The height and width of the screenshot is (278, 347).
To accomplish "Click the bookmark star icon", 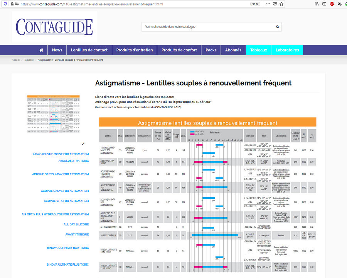I will 282,4.
